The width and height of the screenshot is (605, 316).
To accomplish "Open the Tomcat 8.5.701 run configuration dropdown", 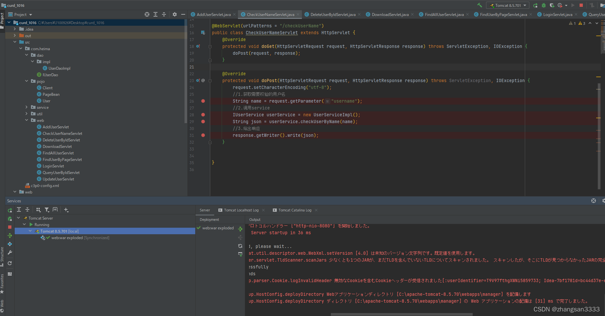I will [508, 5].
